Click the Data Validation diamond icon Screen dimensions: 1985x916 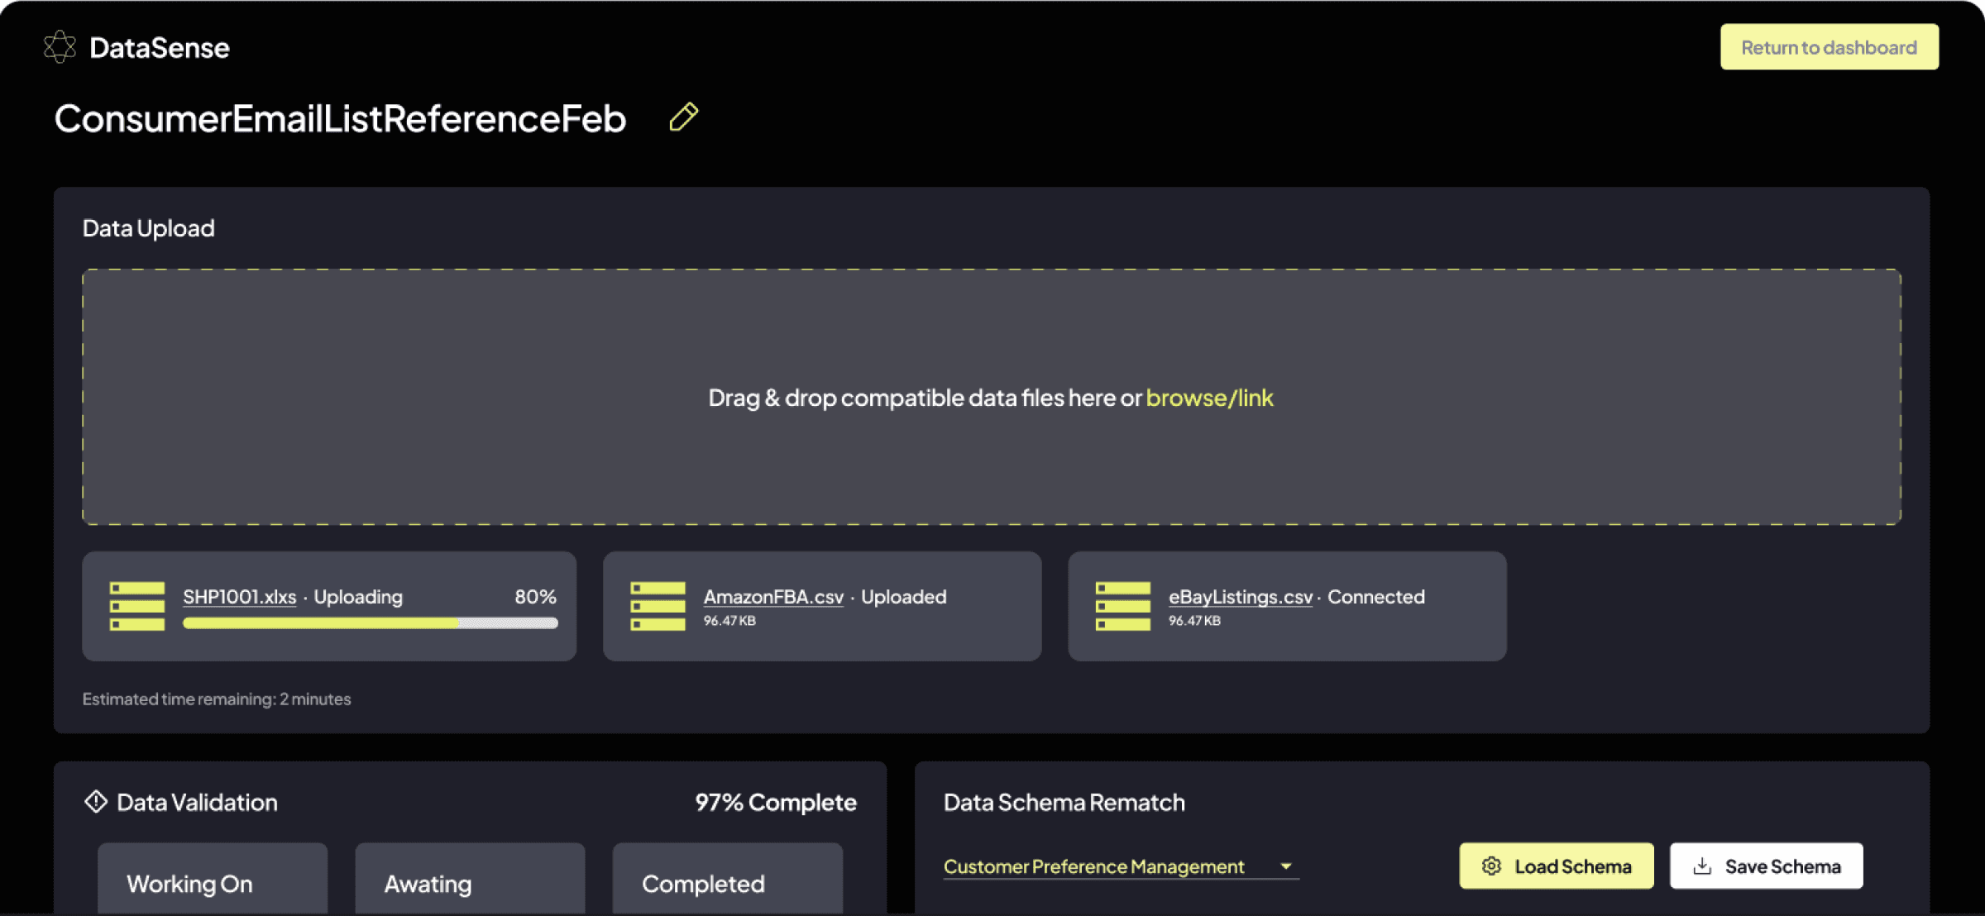click(x=96, y=802)
